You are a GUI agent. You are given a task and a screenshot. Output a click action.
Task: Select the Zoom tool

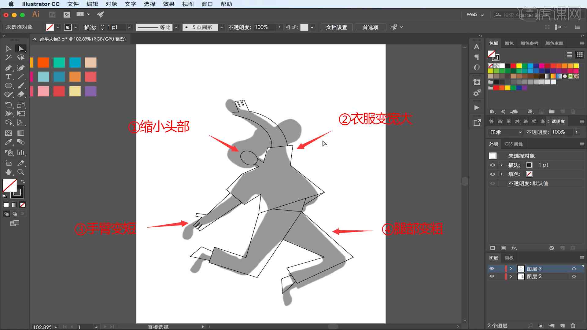click(21, 172)
